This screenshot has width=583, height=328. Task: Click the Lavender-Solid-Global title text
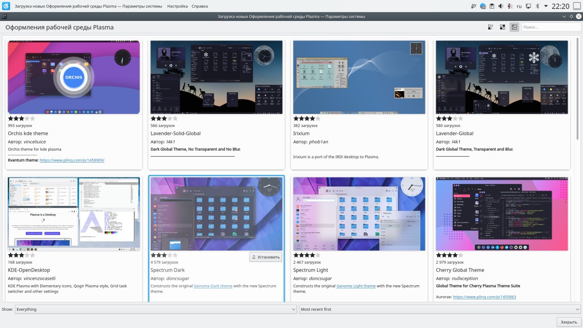click(x=175, y=133)
